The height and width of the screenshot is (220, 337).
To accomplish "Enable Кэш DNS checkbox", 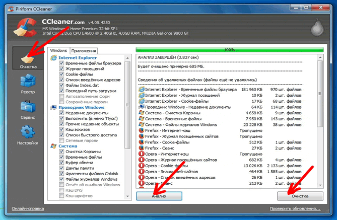I will click(x=61, y=190).
